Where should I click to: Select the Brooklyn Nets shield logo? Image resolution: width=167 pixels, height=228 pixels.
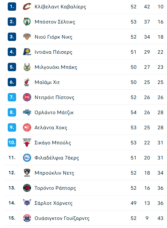point(27,173)
